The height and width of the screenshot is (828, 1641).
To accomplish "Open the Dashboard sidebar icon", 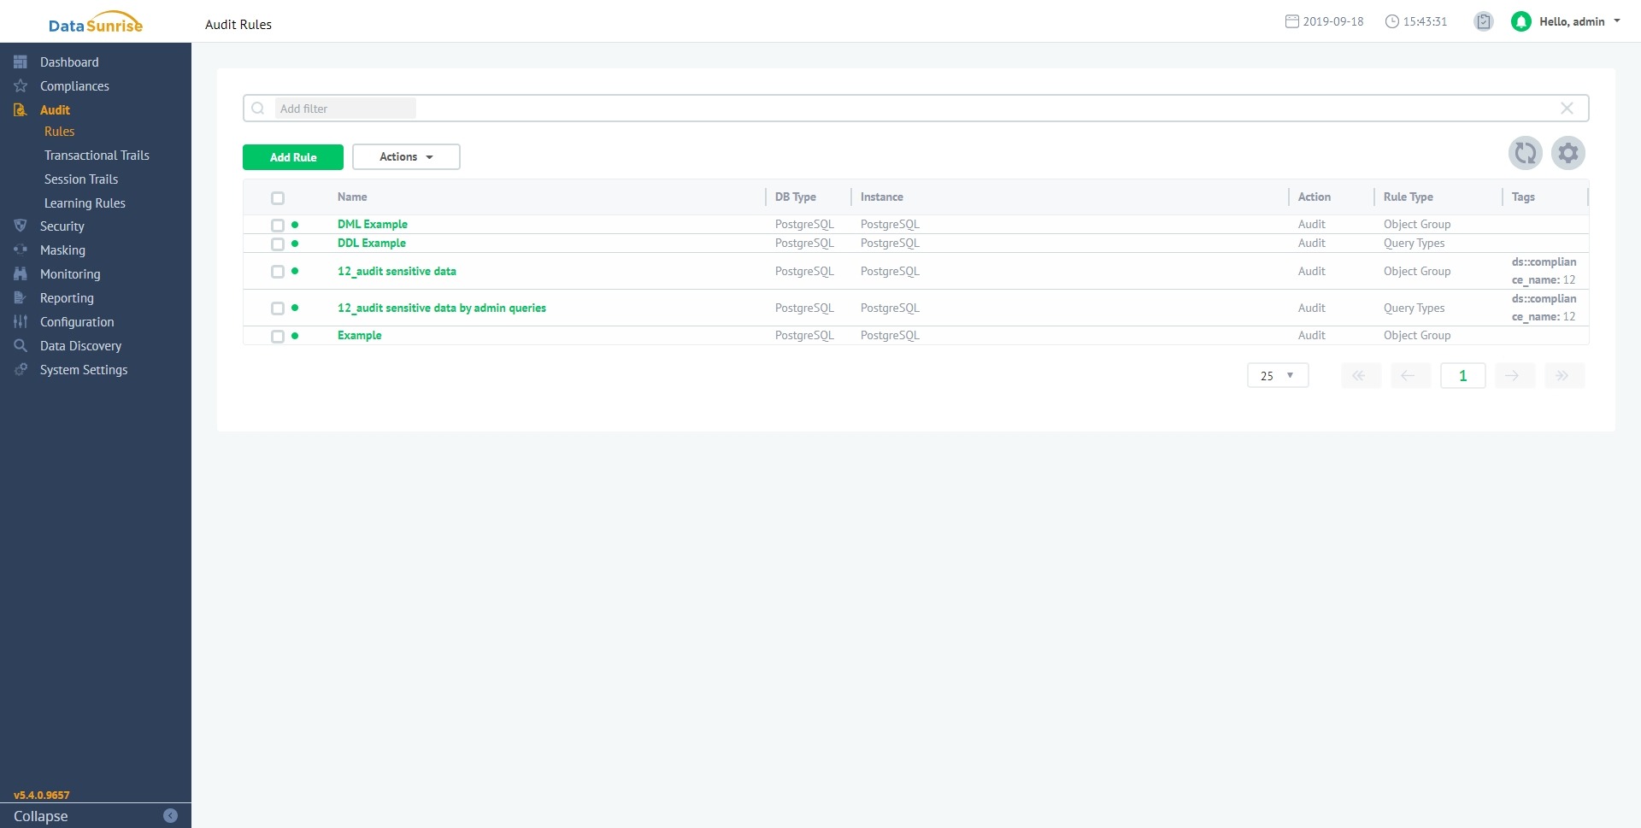I will coord(21,62).
